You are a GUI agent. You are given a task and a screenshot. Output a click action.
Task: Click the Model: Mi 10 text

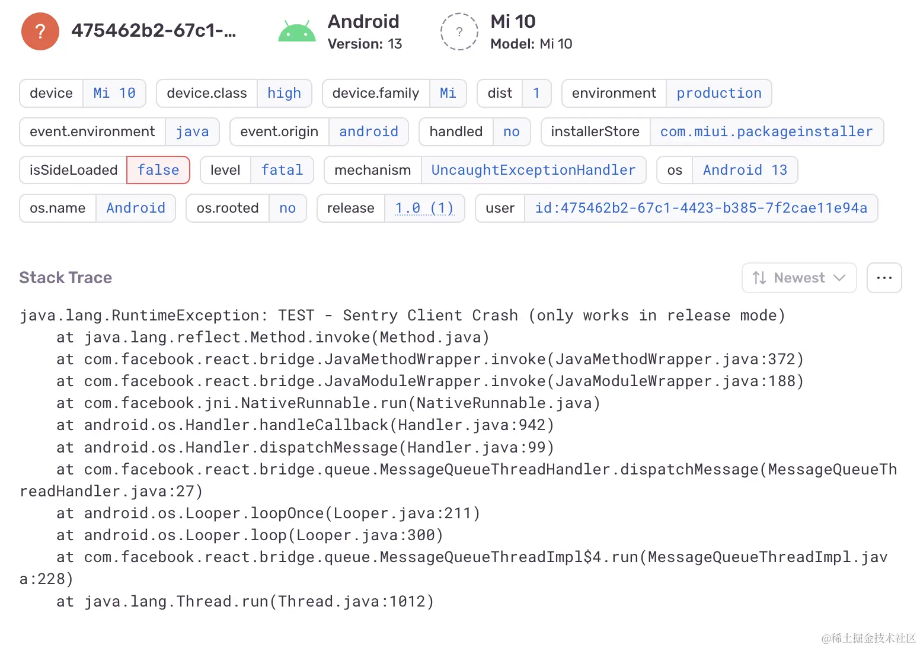point(531,44)
